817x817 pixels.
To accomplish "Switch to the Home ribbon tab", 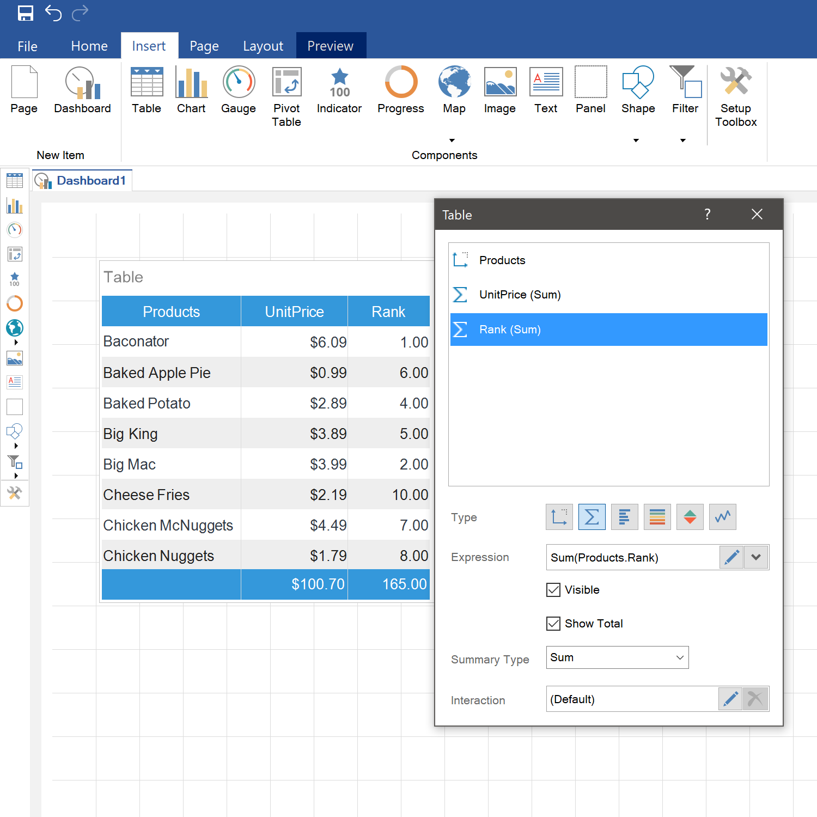I will point(89,46).
